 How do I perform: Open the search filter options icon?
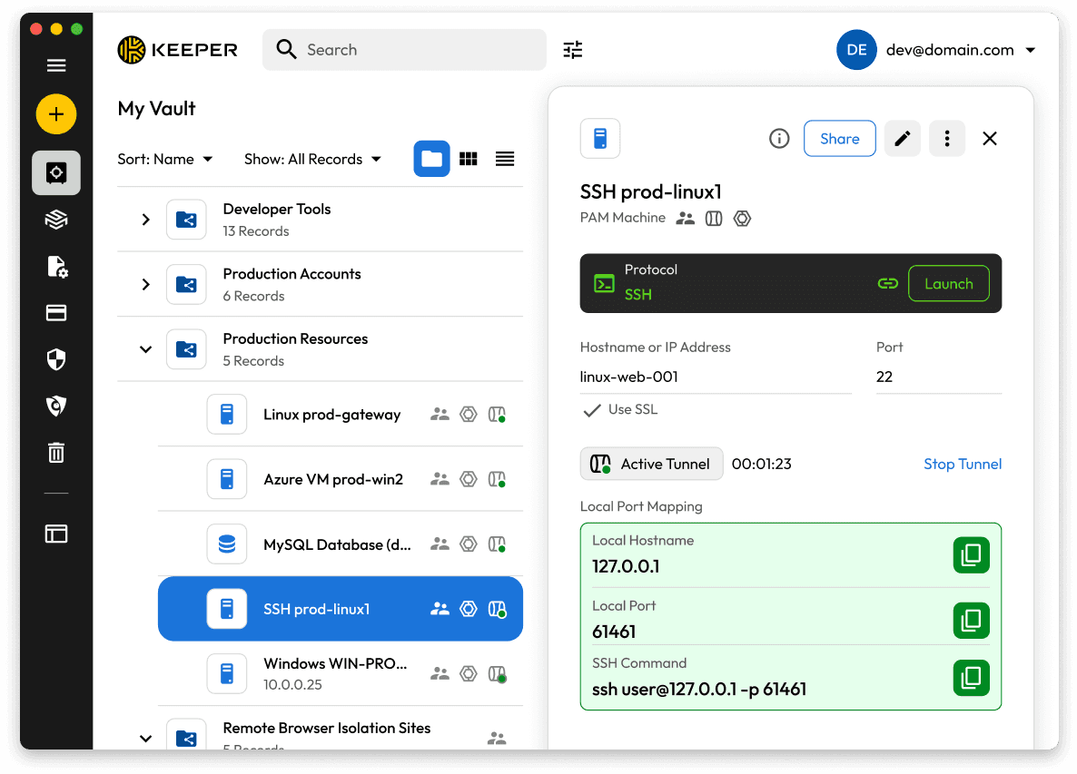pos(572,50)
